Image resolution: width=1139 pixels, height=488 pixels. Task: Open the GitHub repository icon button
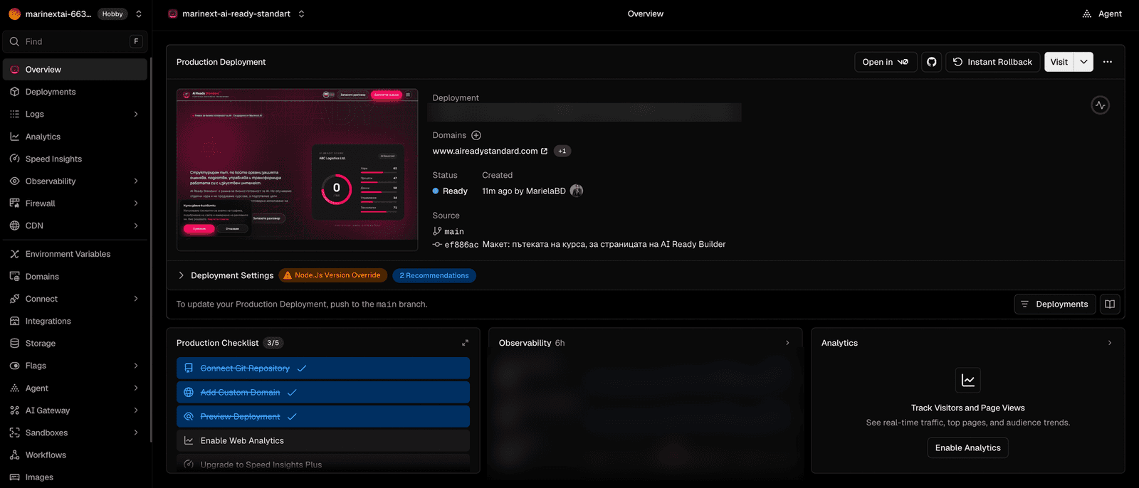tap(931, 62)
